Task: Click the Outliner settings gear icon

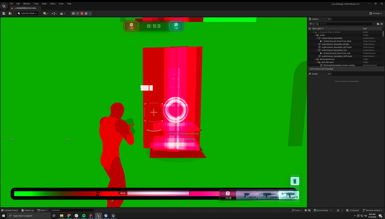Action: tap(381, 24)
